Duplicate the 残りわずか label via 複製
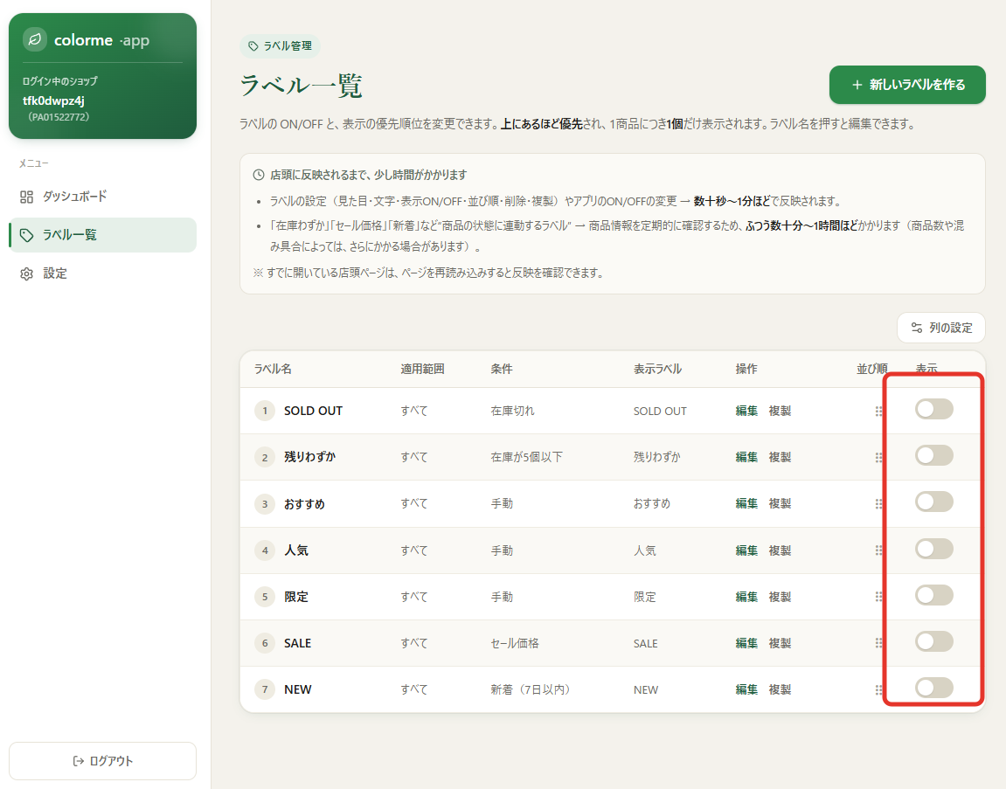This screenshot has width=1006, height=789. pyautogui.click(x=781, y=457)
